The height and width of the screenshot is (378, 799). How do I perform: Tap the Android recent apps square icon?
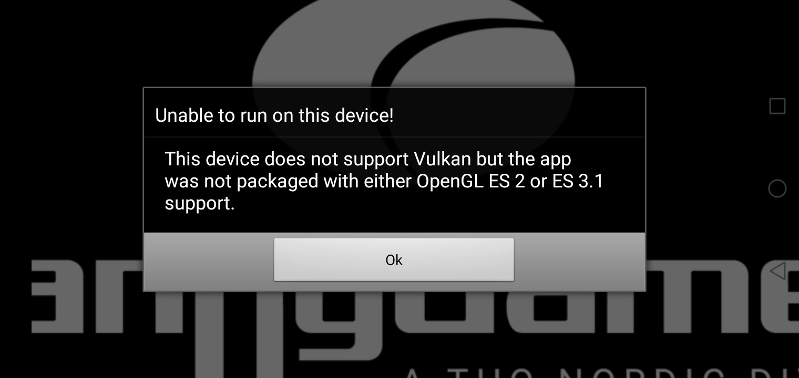[x=777, y=106]
